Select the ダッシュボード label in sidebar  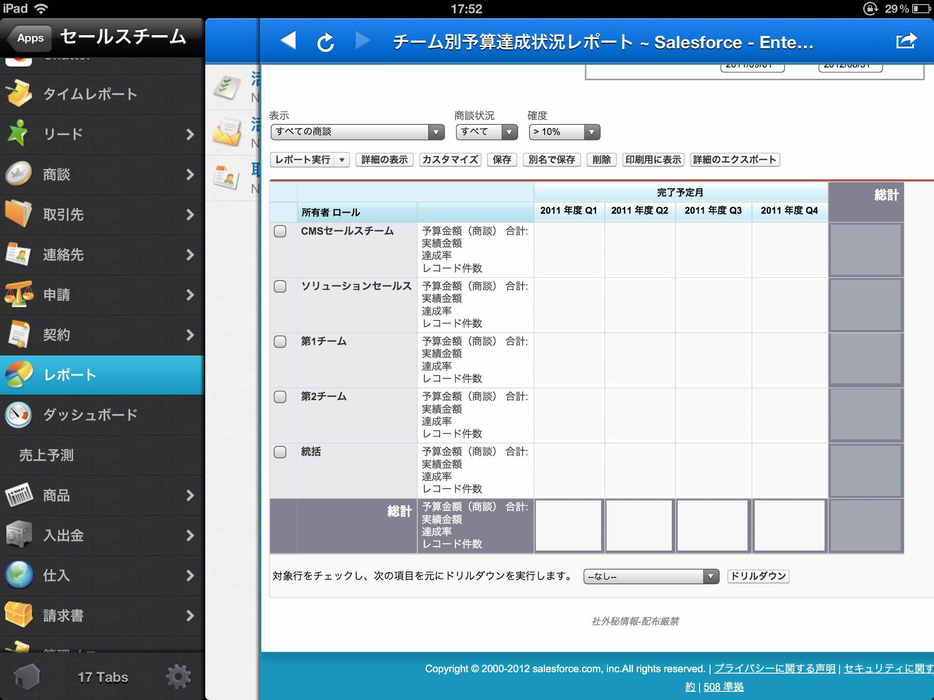tap(90, 415)
